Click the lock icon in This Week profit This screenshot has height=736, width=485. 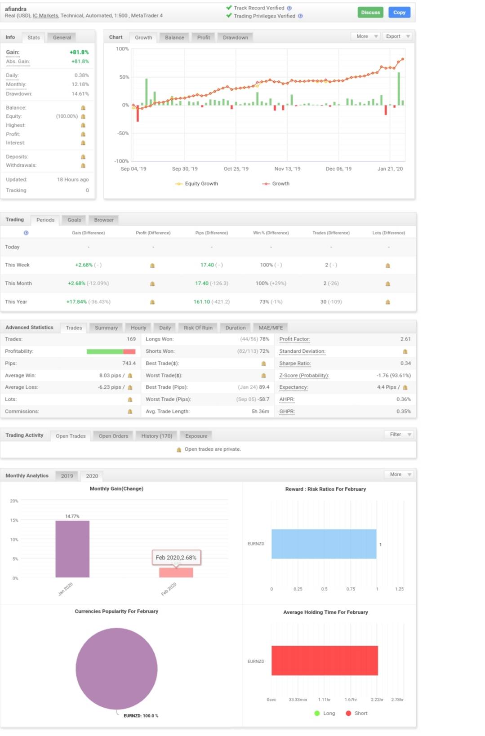(x=152, y=266)
